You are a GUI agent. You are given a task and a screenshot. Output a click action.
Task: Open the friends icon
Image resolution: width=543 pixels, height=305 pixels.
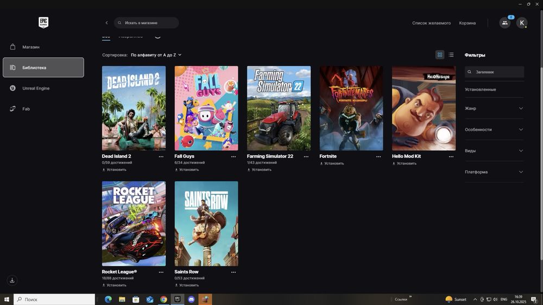click(x=505, y=23)
